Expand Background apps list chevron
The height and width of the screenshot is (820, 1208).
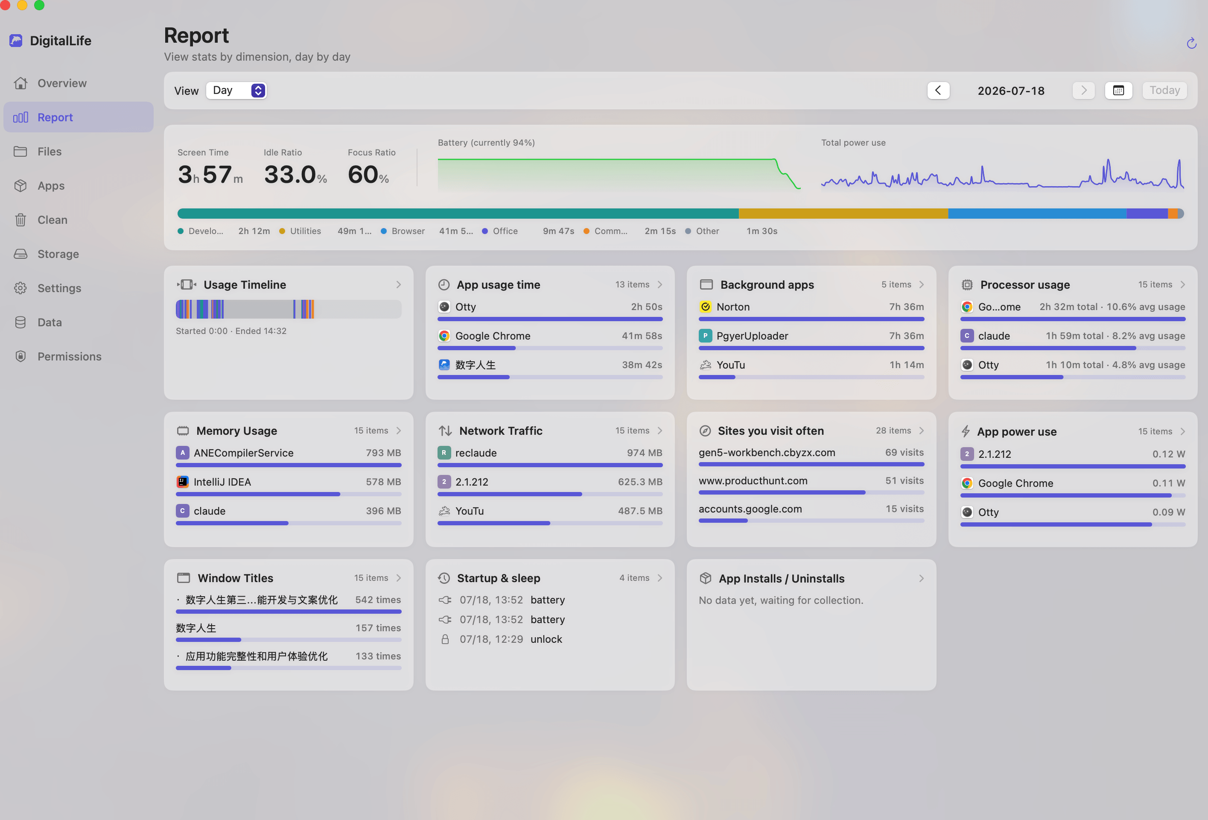(921, 284)
